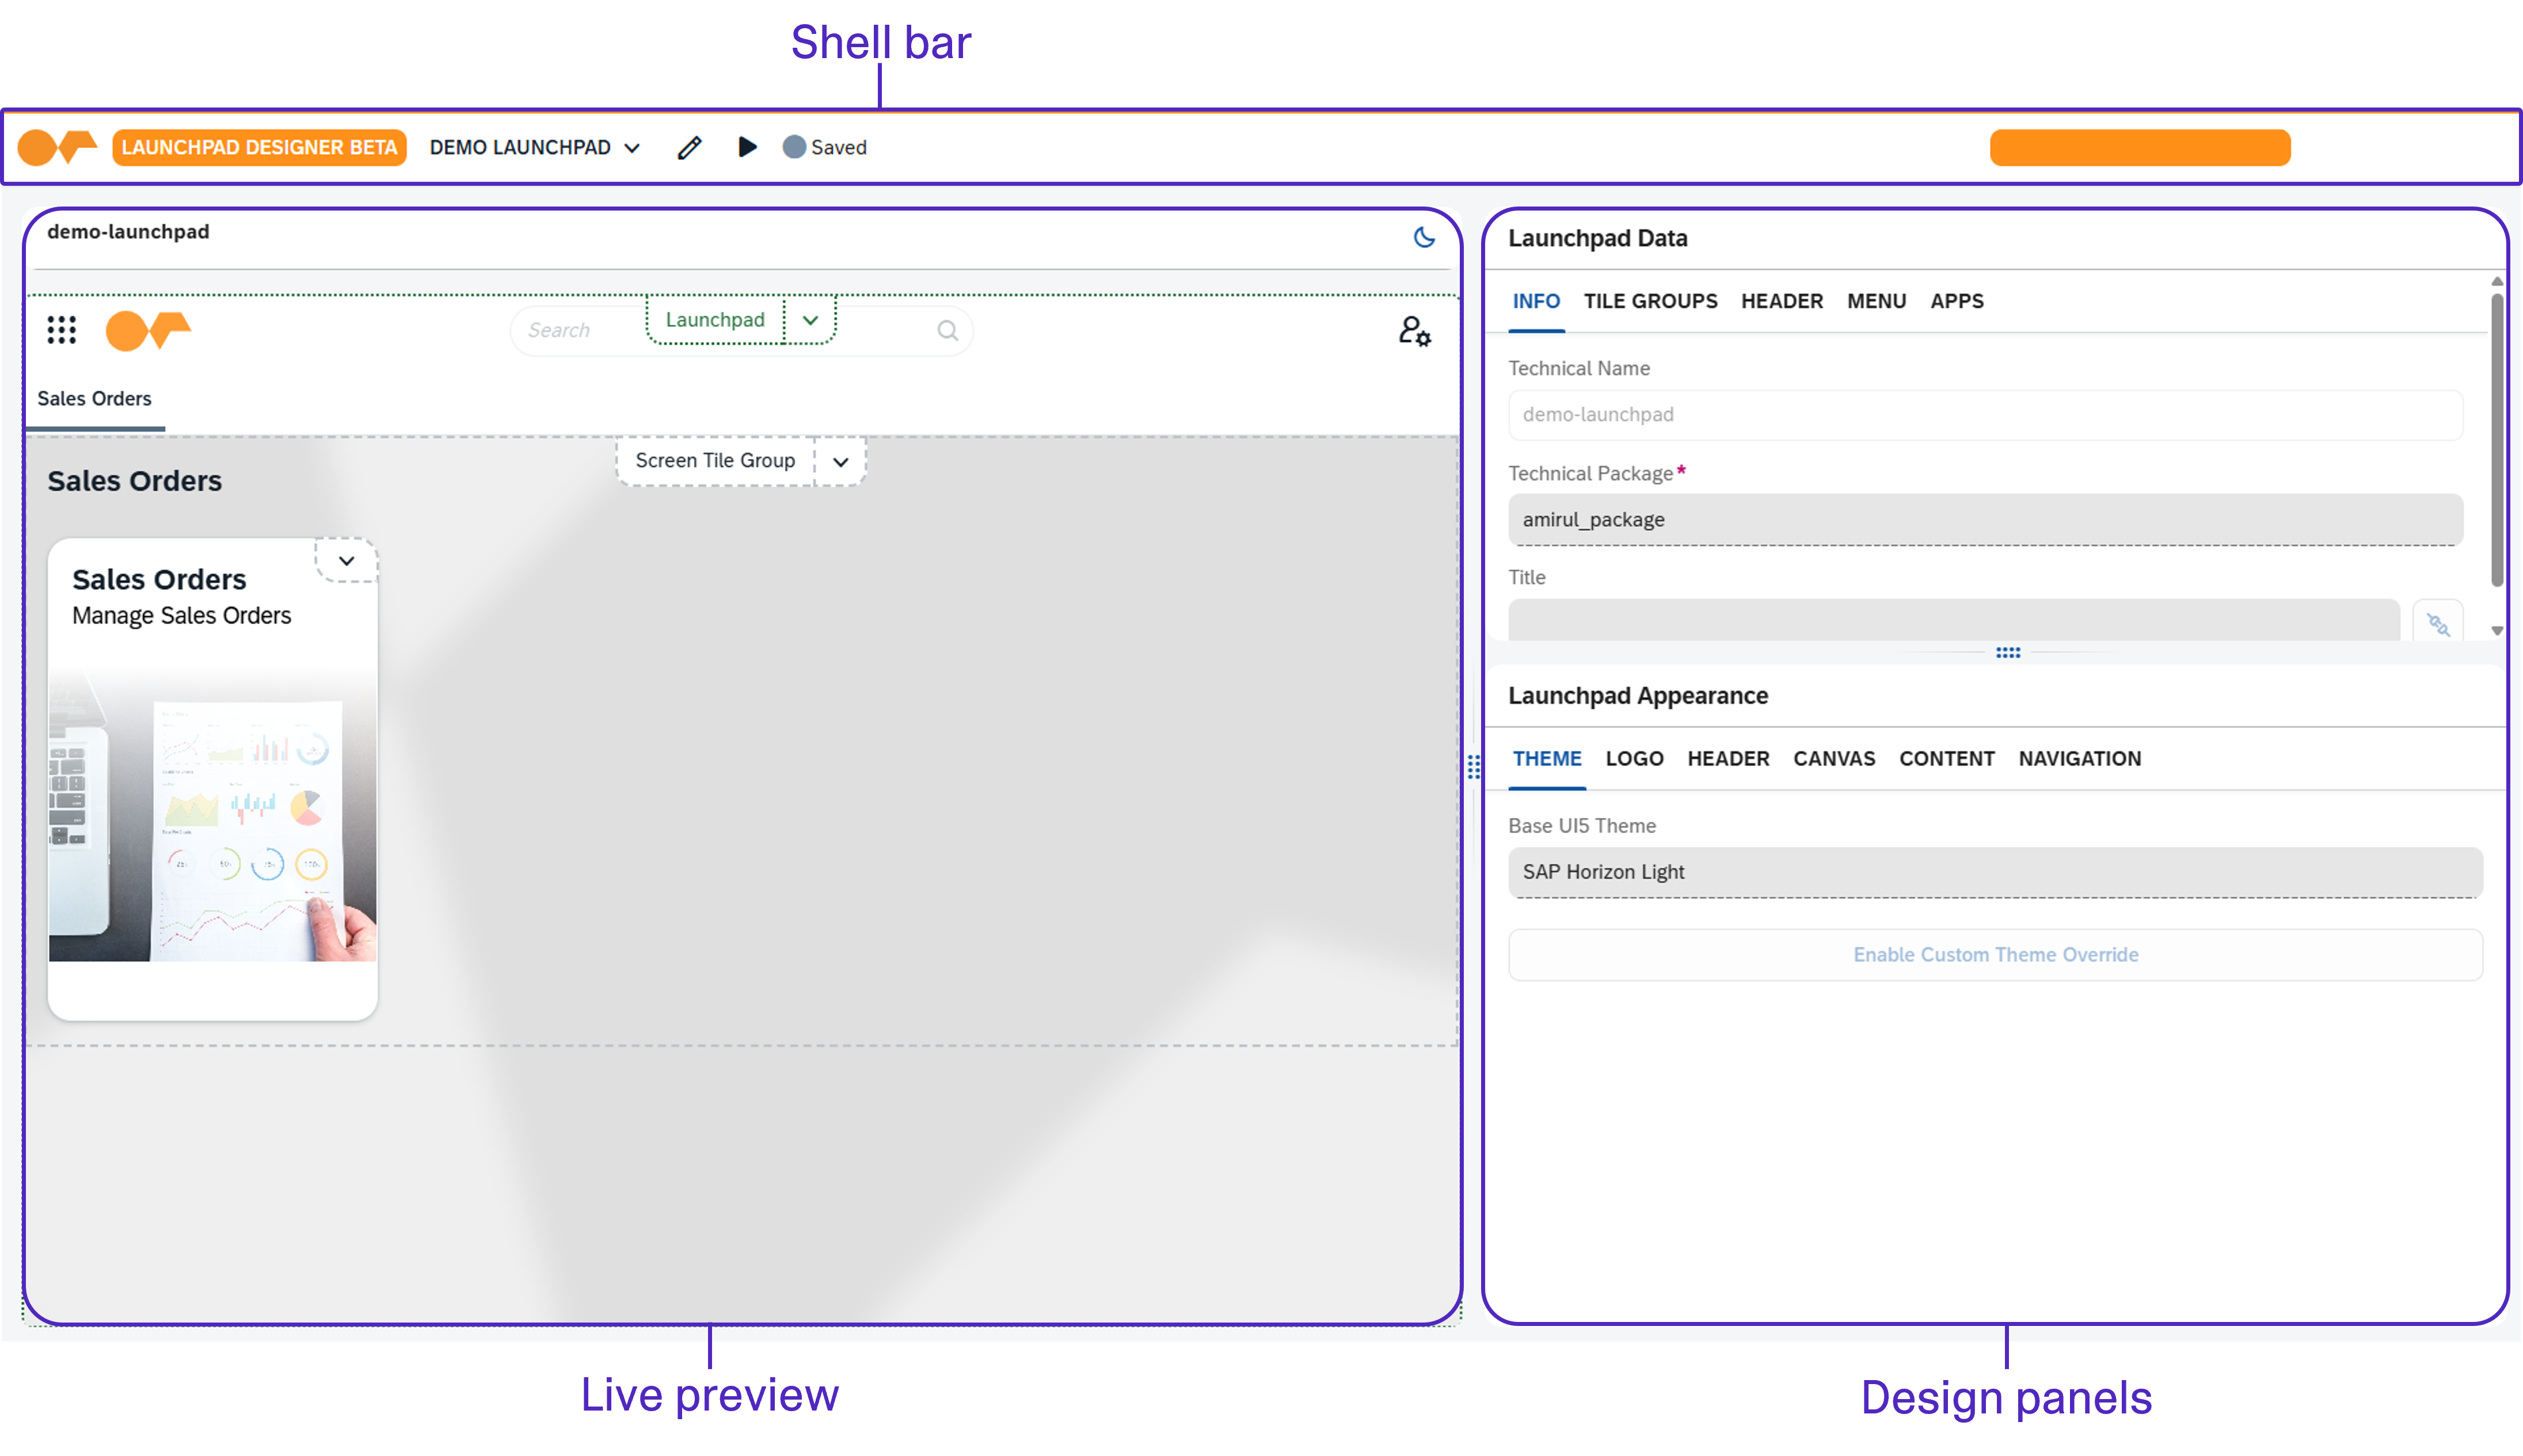The width and height of the screenshot is (2523, 1456).
Task: Click the Saved status indicator
Action: click(x=825, y=147)
